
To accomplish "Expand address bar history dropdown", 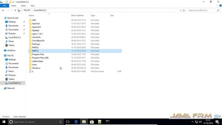I will point(180,10).
